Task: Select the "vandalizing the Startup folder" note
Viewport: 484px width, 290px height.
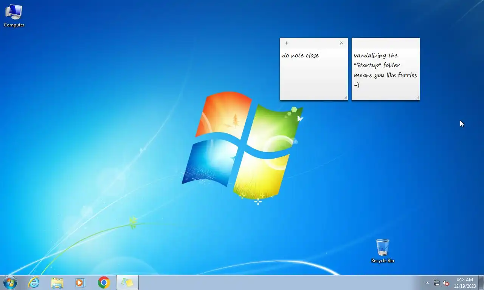Action: click(x=385, y=70)
